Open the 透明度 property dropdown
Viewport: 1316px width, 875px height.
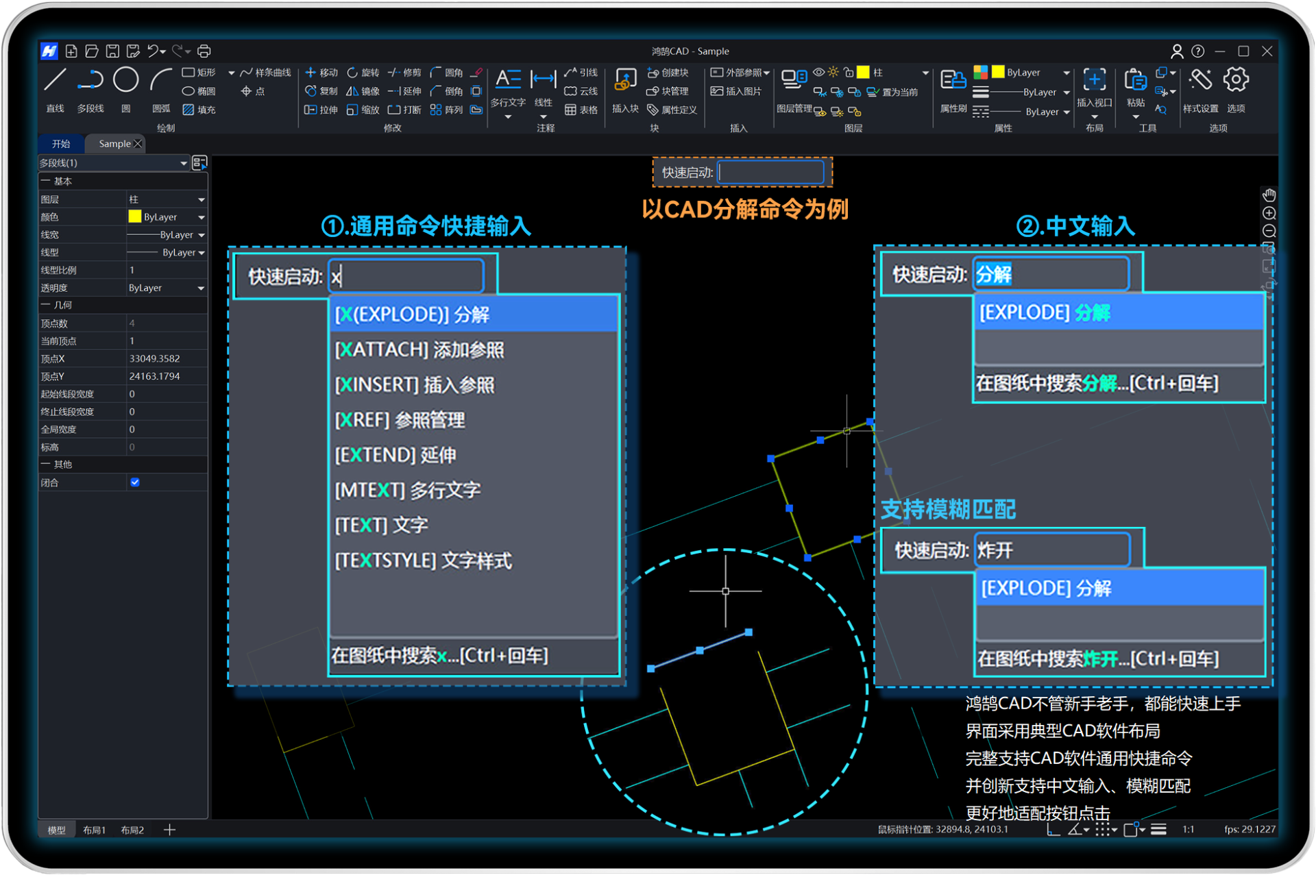click(167, 288)
